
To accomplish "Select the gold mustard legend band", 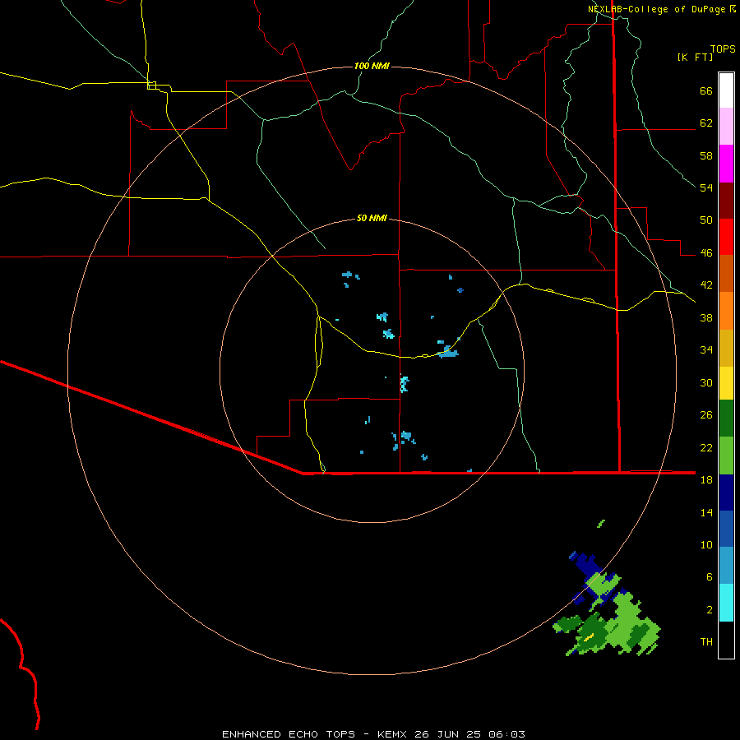I will (x=726, y=348).
